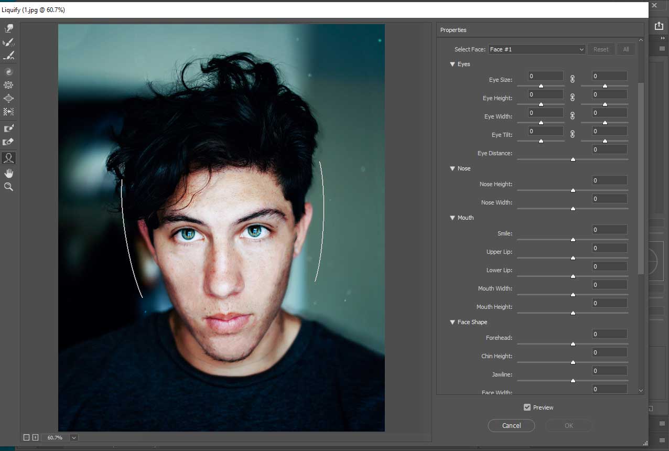Toggle the Eye Tilt link icon
669x451 pixels.
pos(572,134)
